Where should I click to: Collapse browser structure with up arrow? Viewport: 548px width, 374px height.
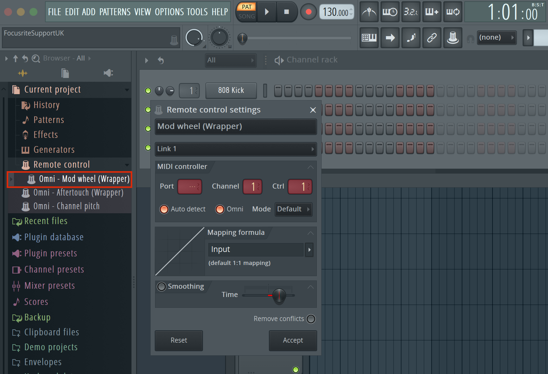point(16,59)
